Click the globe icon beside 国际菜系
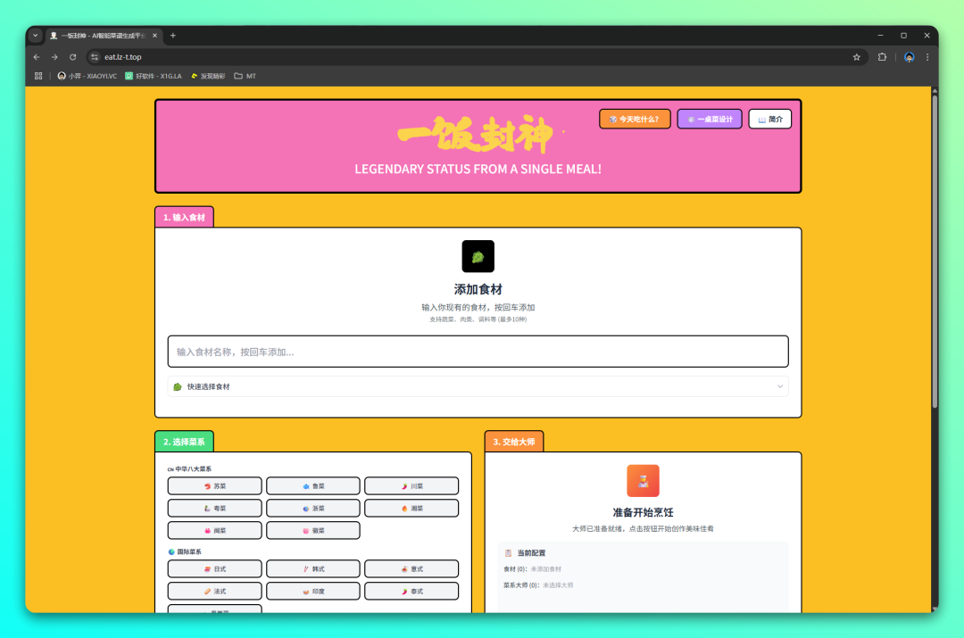The height and width of the screenshot is (638, 964). [171, 552]
